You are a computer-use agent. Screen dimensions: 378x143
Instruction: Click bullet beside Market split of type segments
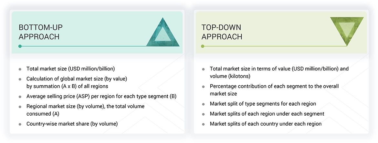coord(203,104)
